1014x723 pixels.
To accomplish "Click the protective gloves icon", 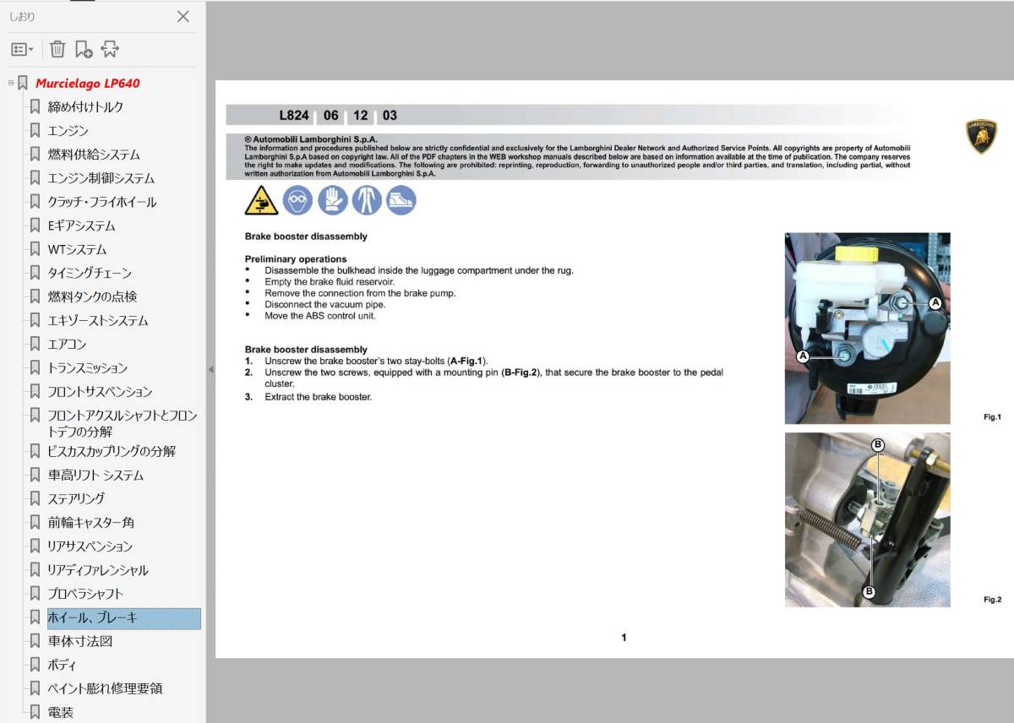I will coord(332,200).
